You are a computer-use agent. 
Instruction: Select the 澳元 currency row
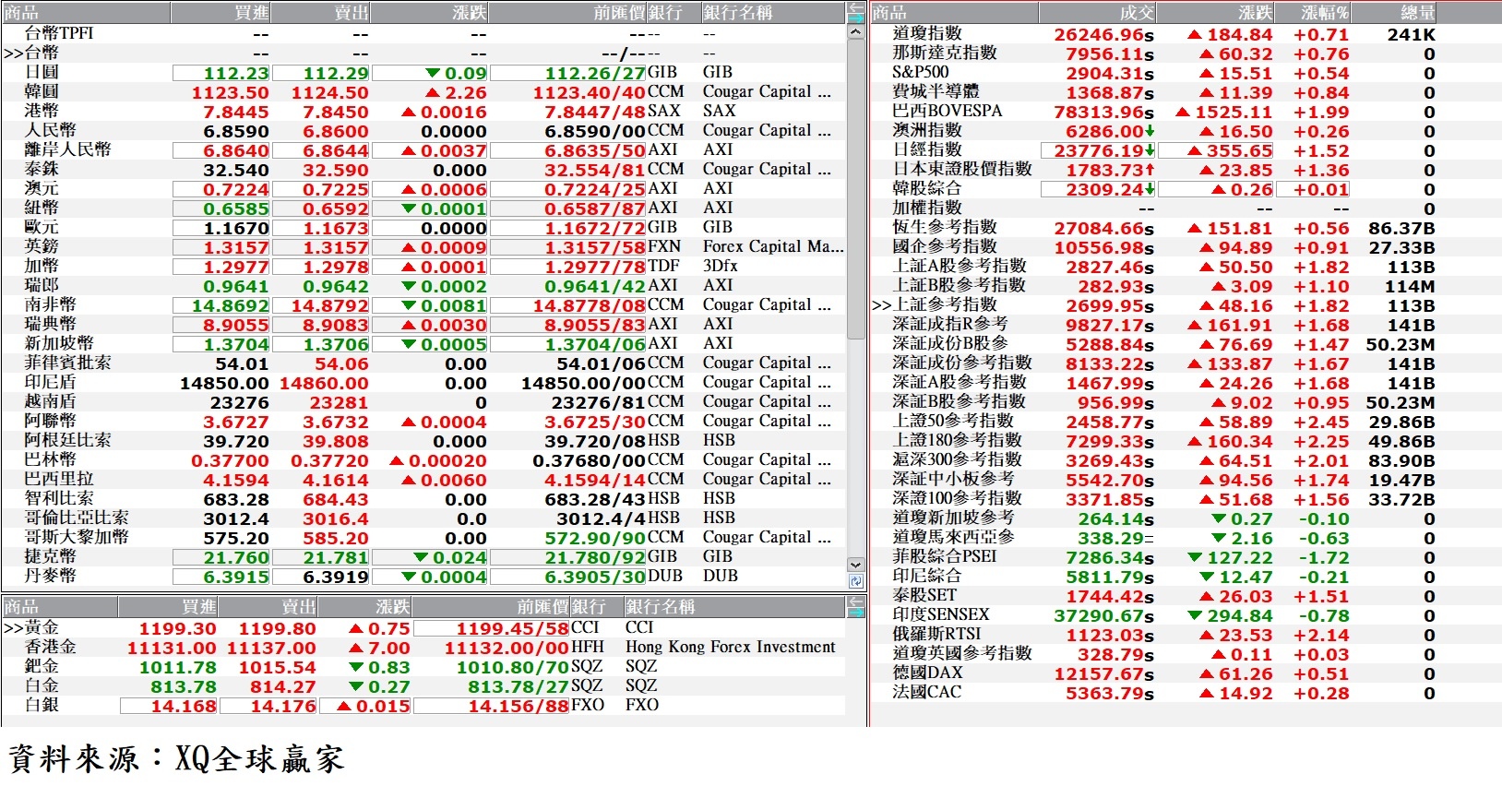pyautogui.click(x=423, y=188)
